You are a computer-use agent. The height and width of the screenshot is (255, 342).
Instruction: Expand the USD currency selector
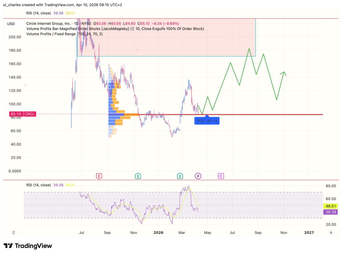click(10, 24)
